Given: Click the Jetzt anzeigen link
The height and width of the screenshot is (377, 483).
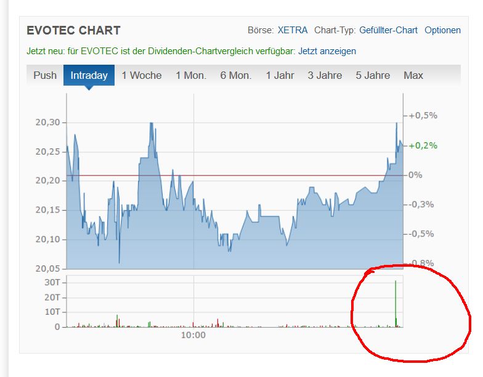Looking at the screenshot, I should (x=327, y=51).
